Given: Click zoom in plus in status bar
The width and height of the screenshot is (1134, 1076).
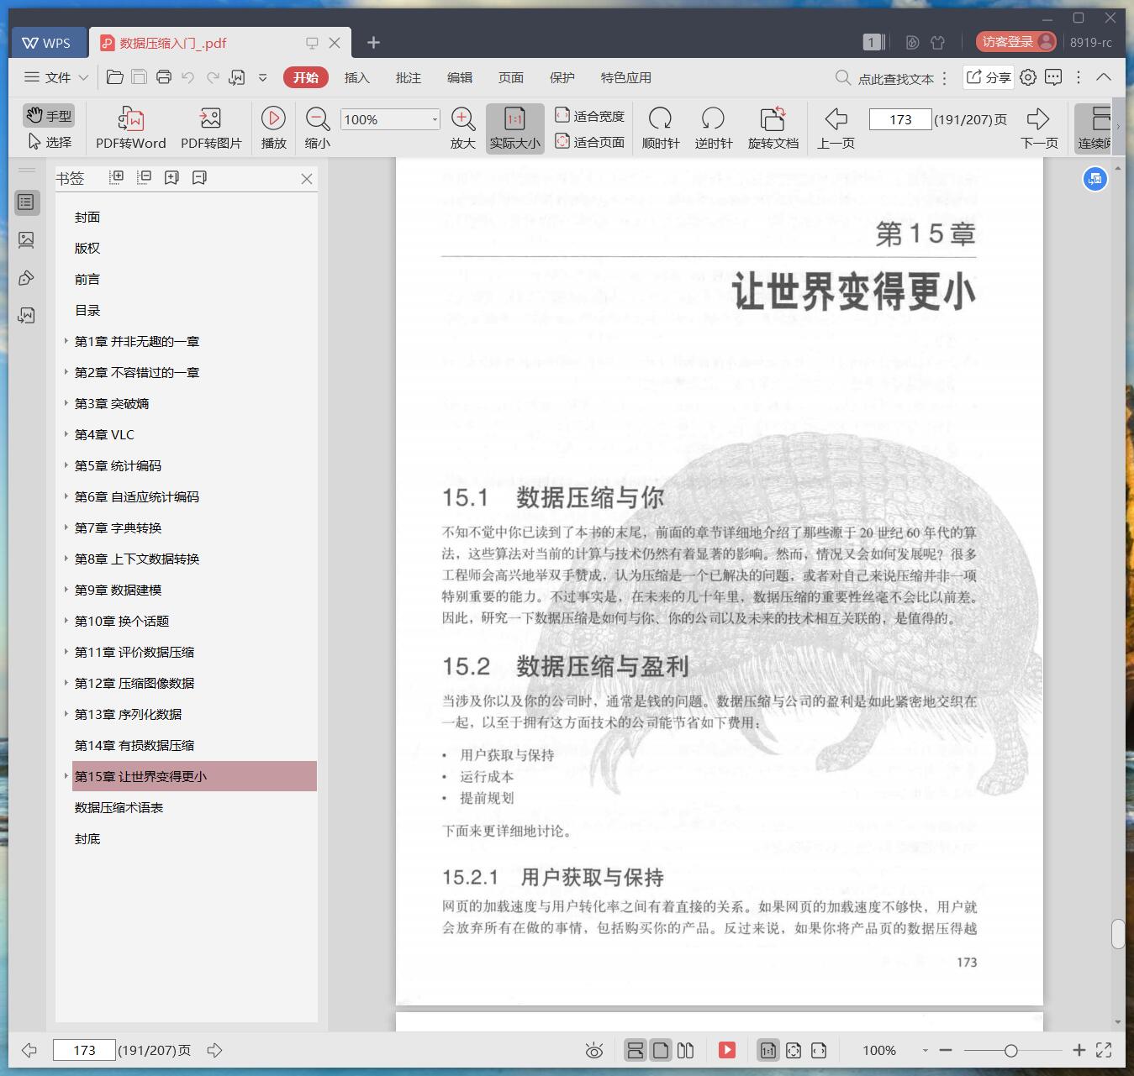Looking at the screenshot, I should tap(1079, 1050).
